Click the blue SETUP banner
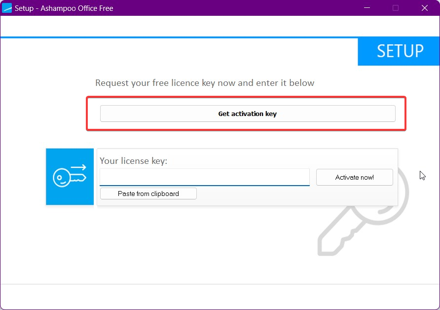 pos(399,51)
